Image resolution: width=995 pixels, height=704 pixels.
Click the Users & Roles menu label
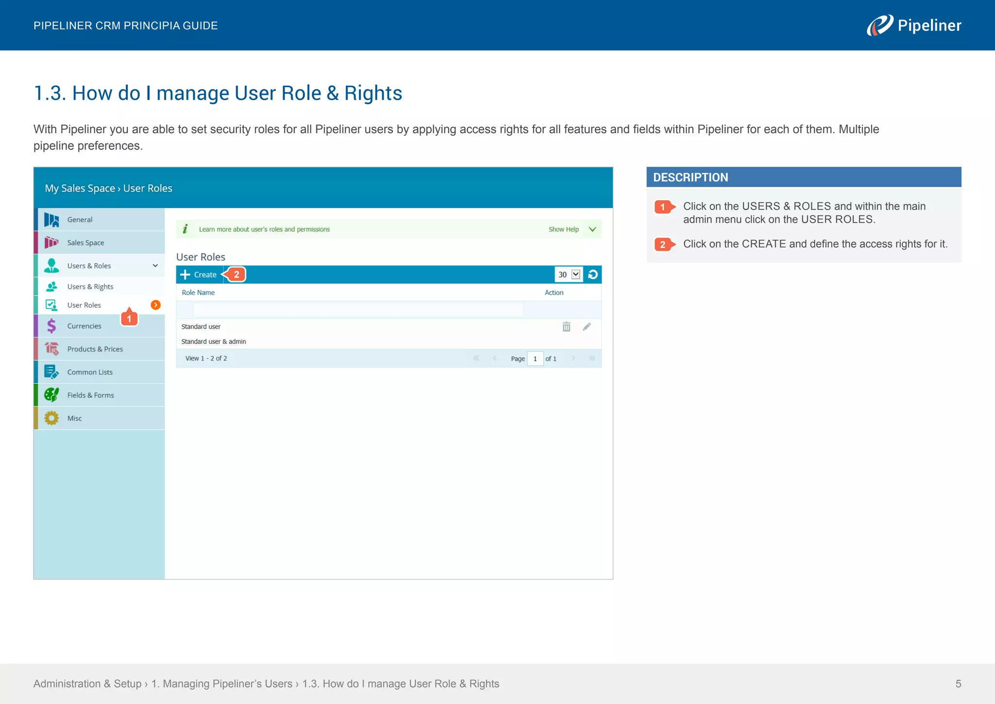(x=89, y=266)
